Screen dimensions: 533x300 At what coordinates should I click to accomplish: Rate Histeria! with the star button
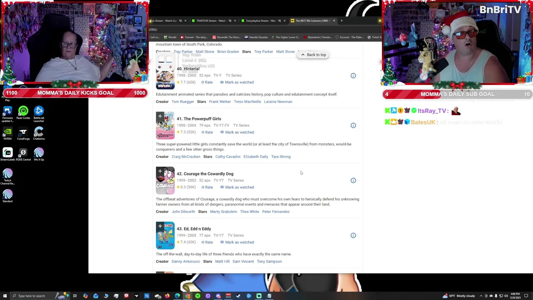pos(207,82)
